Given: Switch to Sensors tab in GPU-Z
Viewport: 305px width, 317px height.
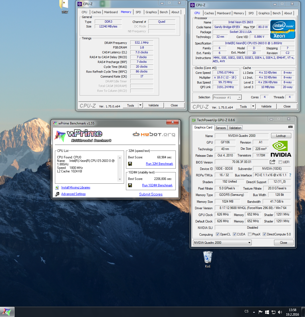Looking at the screenshot, I should tap(220, 128).
